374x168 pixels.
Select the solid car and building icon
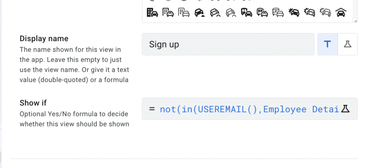tap(152, 12)
